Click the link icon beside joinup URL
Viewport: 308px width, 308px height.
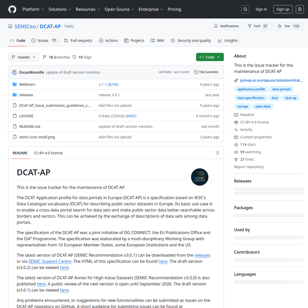(x=236, y=80)
